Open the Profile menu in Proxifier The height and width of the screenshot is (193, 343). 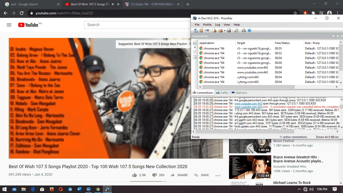coord(207,25)
